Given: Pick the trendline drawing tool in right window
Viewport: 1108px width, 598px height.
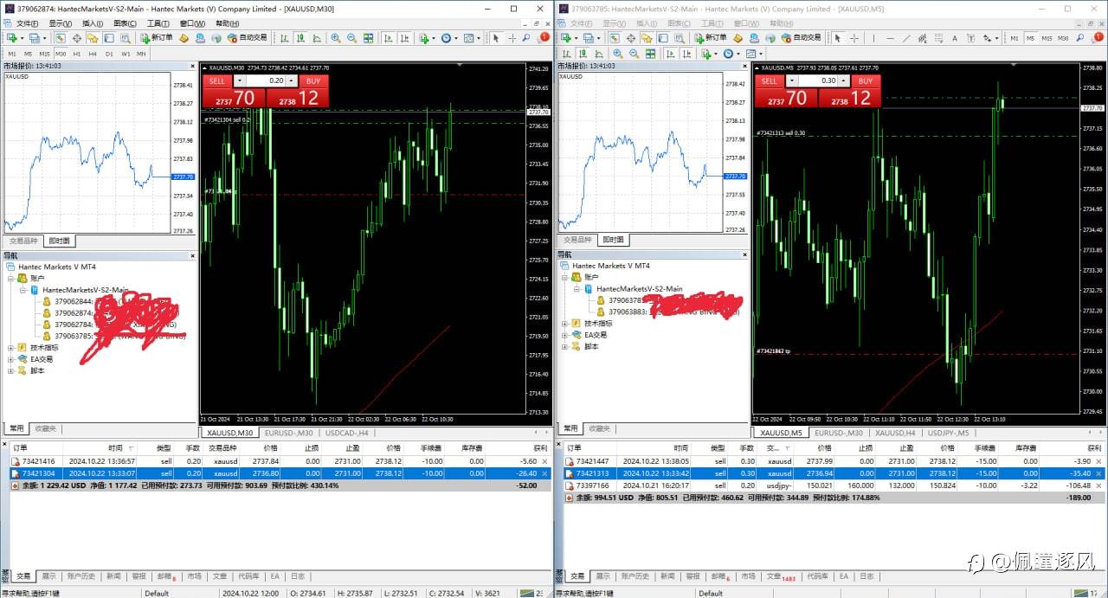Looking at the screenshot, I should pos(905,38).
